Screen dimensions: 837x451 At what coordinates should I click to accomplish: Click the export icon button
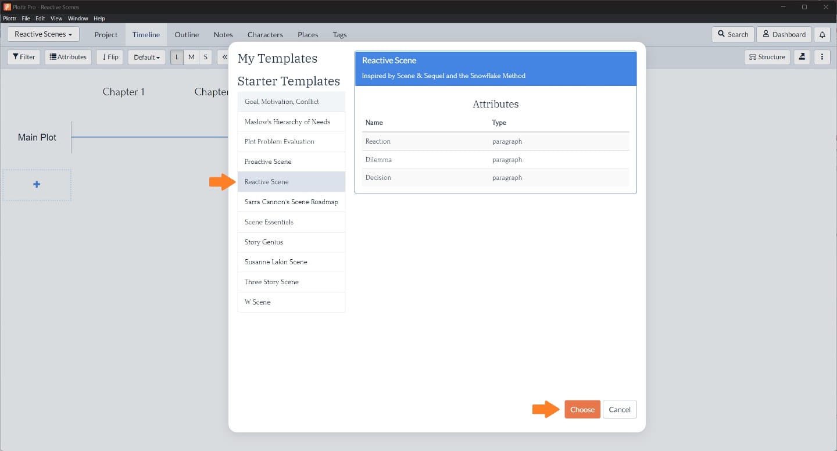click(802, 57)
